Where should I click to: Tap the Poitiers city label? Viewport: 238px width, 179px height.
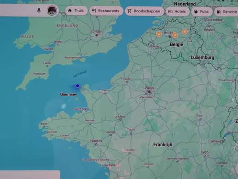pos(129,149)
